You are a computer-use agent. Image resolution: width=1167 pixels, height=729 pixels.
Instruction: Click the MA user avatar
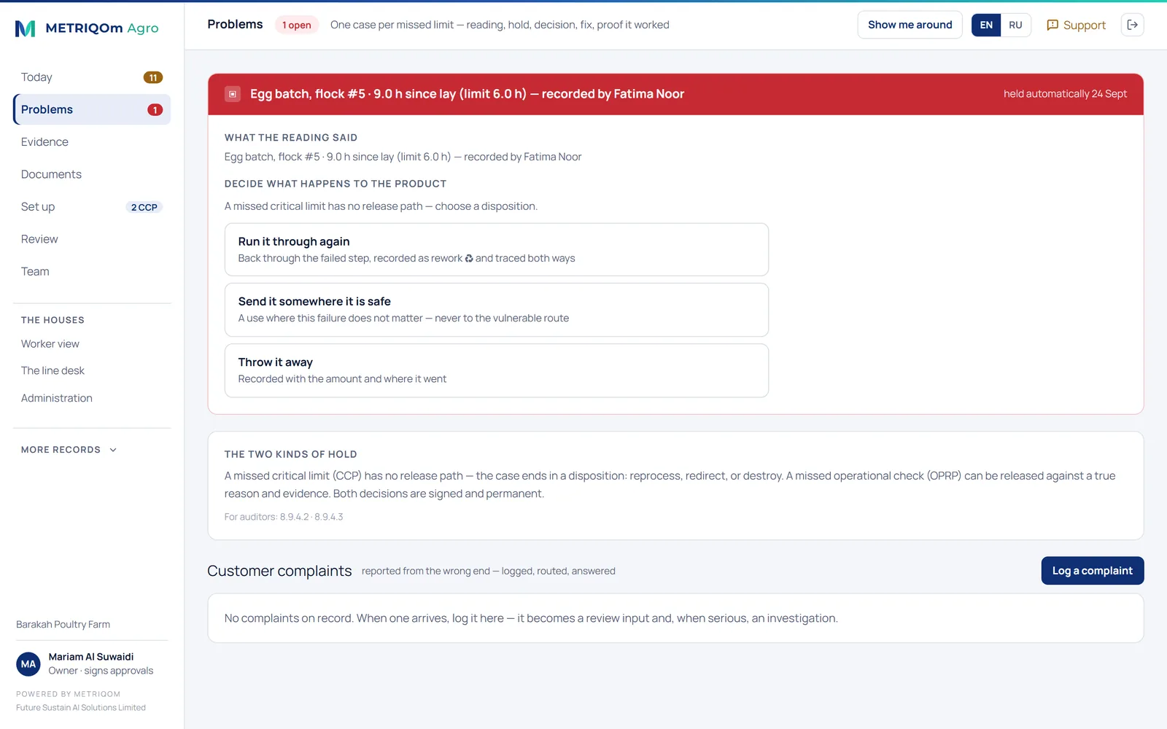[x=28, y=664]
